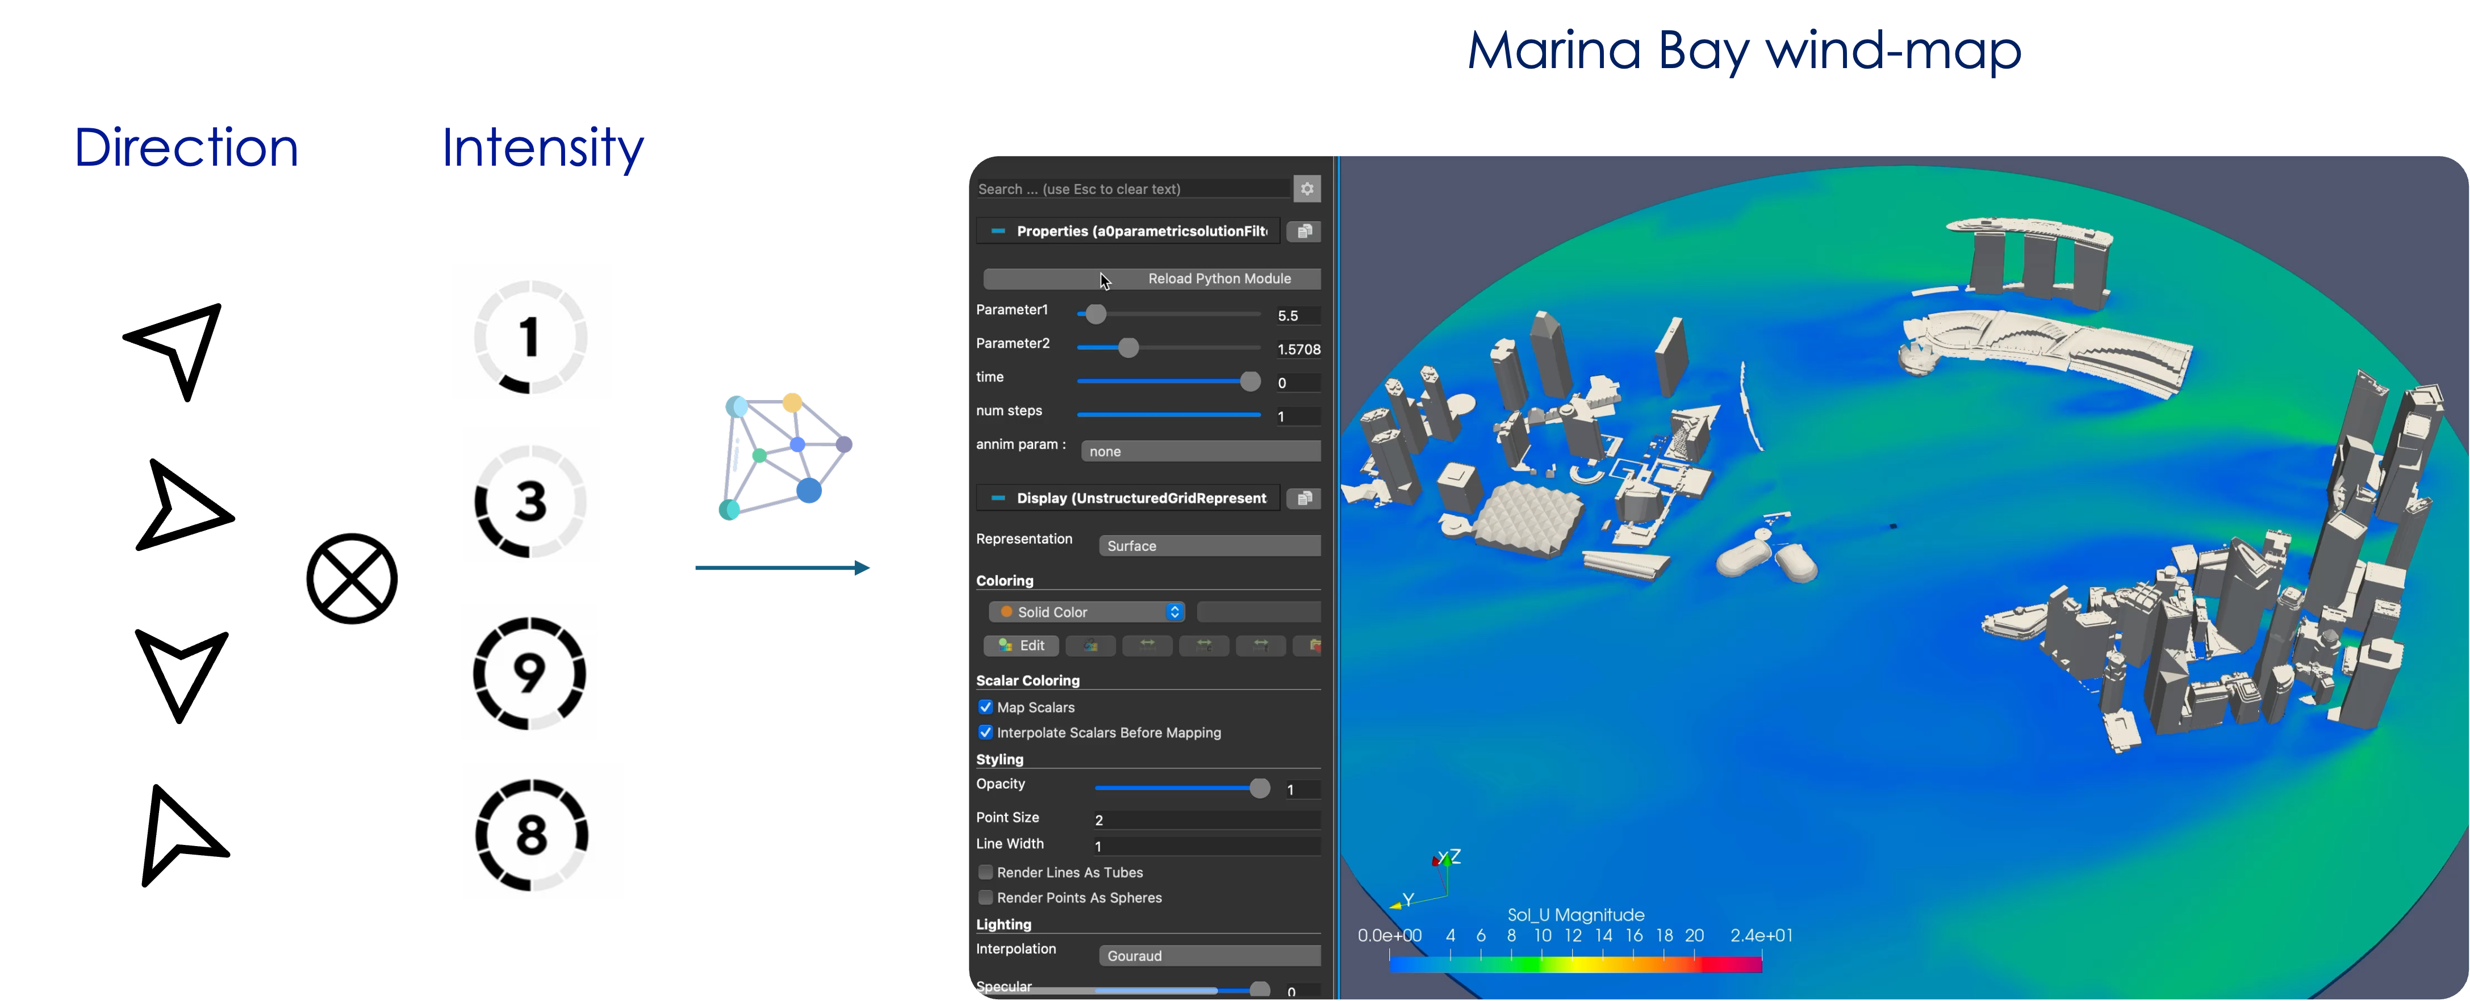The height and width of the screenshot is (1001, 2470).
Task: Rescale to custom range icon
Action: click(1204, 646)
